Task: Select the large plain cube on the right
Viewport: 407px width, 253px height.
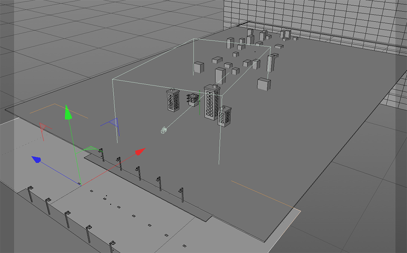Action: [x=264, y=84]
